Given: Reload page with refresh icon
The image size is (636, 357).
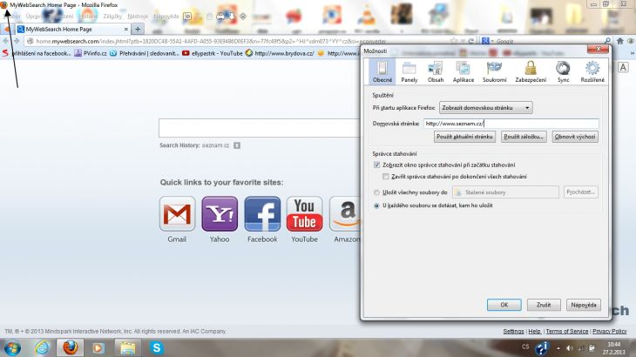Looking at the screenshot, I should pyautogui.click(x=471, y=41).
